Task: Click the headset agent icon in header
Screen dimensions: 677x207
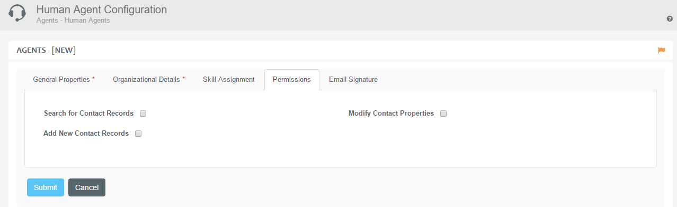Action: pyautogui.click(x=17, y=13)
